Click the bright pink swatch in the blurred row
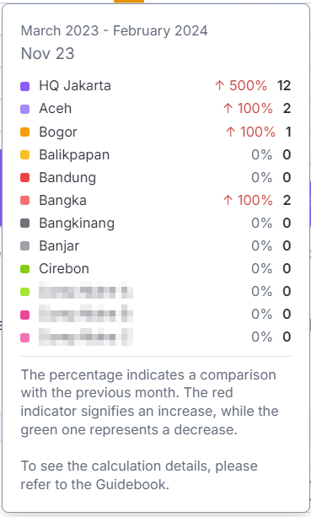The image size is (311, 517). 25,315
